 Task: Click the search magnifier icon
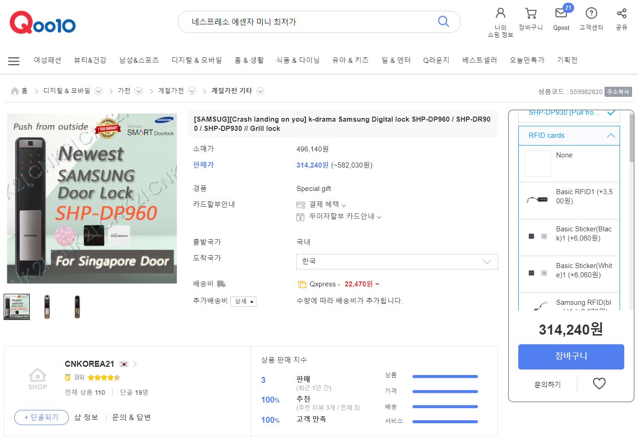[443, 22]
